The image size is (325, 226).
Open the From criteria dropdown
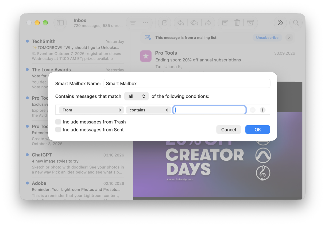tap(91, 110)
